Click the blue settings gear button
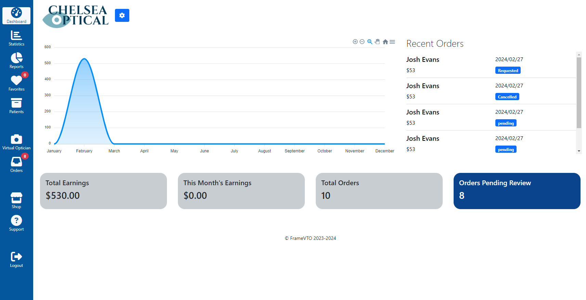Screen dimensions: 586x300 click(x=122, y=15)
